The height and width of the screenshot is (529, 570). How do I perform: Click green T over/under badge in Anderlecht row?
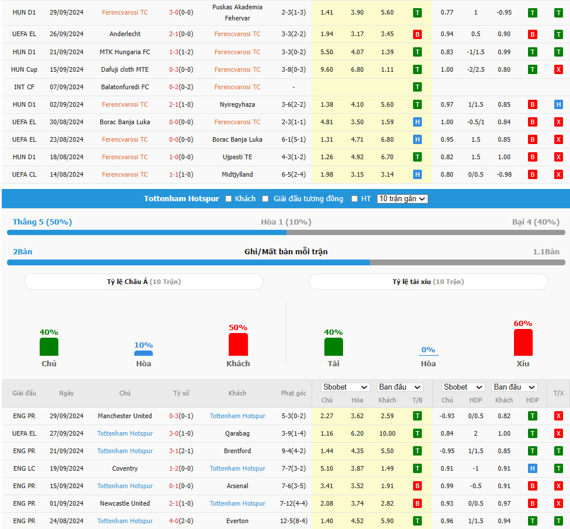[x=559, y=34]
